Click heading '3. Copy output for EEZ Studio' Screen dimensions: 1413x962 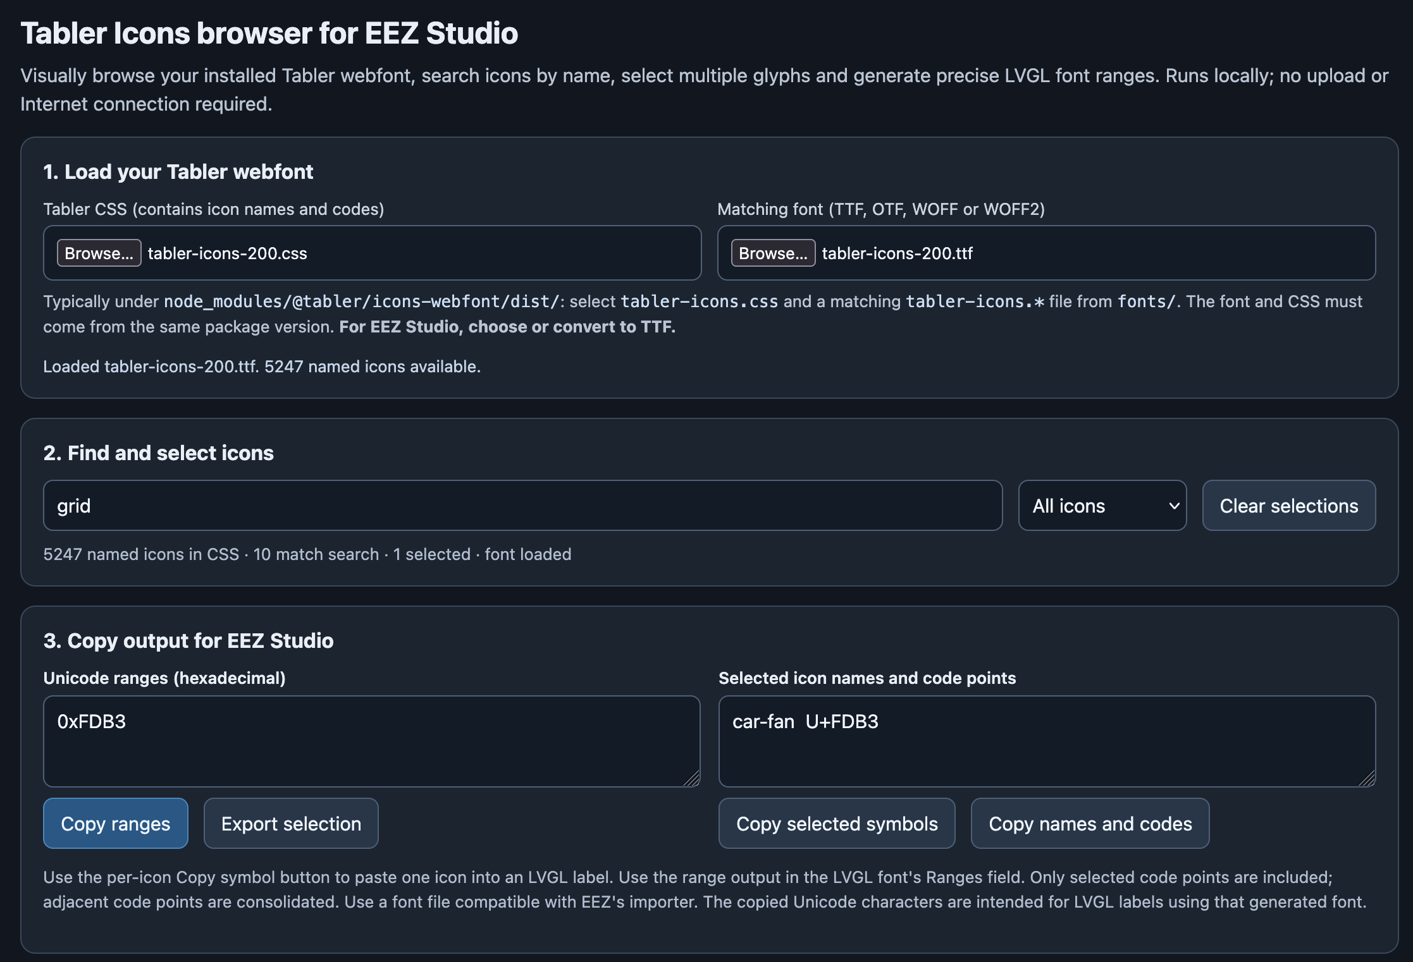coord(188,641)
